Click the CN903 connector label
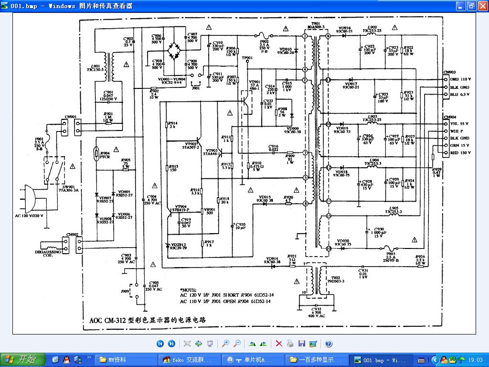 pyautogui.click(x=449, y=72)
